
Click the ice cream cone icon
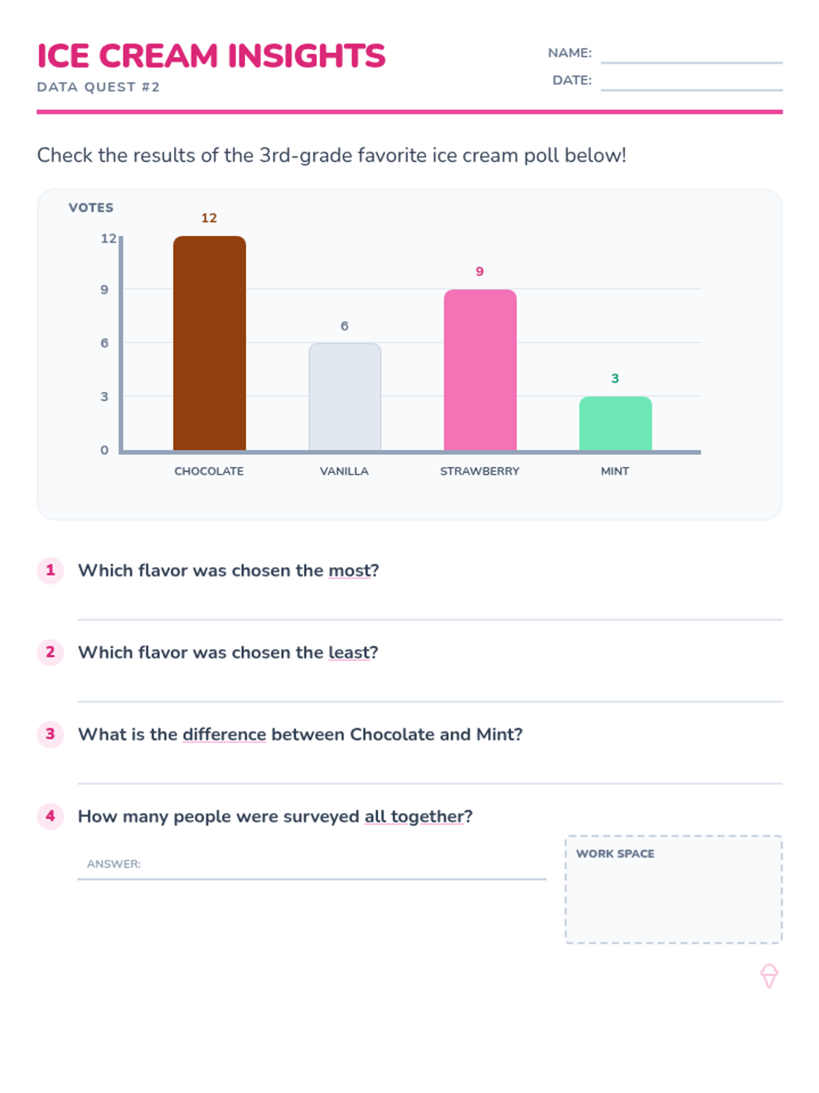tap(769, 976)
